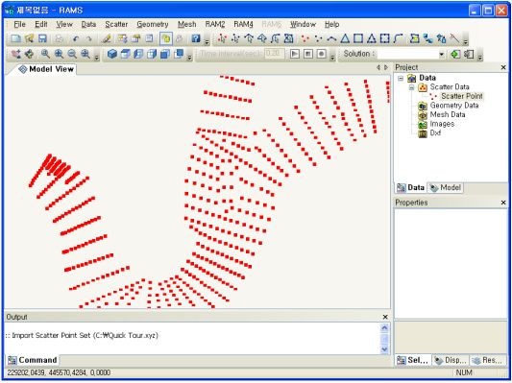This screenshot has width=512, height=383.
Task: Close the Project panel
Action: click(503, 67)
